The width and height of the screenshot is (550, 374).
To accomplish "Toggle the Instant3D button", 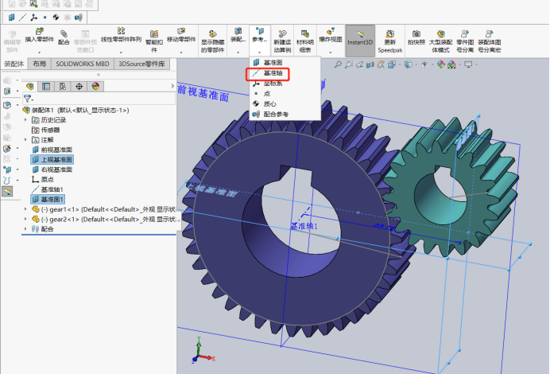I will coord(360,41).
